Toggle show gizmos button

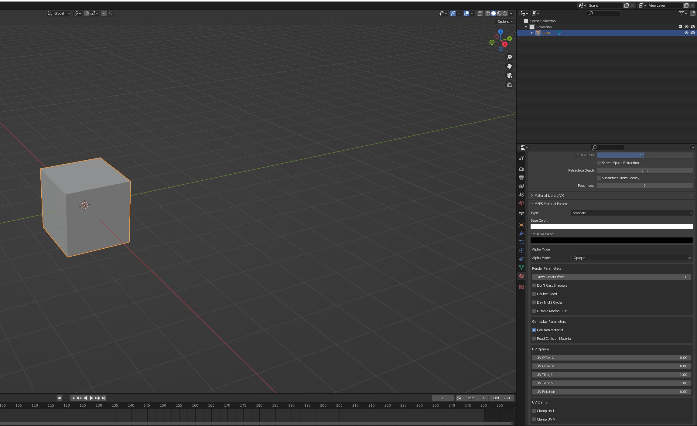[453, 13]
